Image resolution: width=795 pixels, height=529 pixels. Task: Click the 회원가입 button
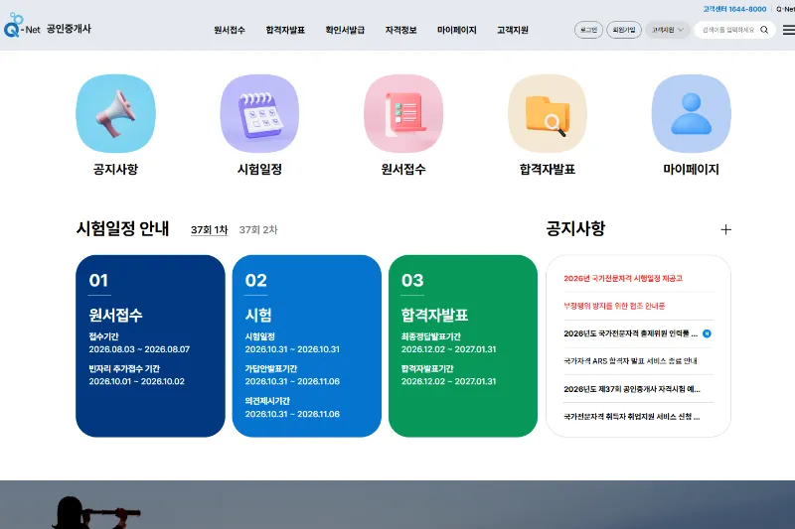tap(624, 30)
